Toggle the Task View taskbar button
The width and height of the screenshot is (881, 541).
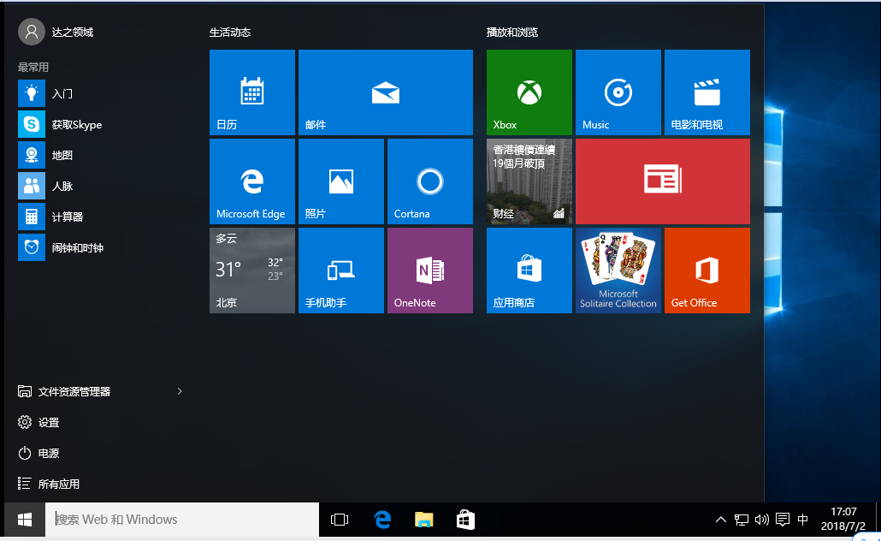coord(340,520)
